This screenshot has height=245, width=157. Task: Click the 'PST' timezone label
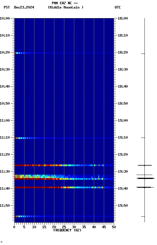coord(7,7)
